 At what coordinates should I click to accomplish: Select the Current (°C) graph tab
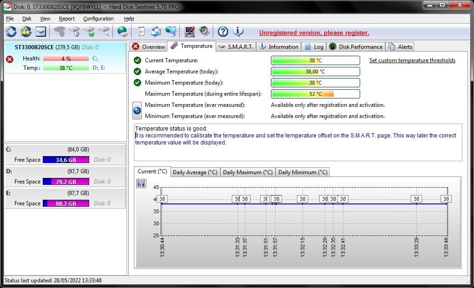[152, 171]
